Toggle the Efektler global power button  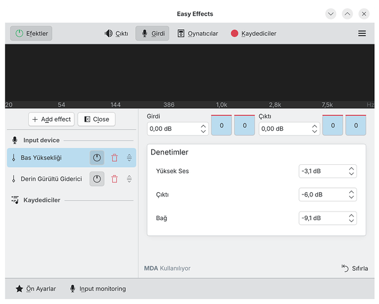[31, 33]
